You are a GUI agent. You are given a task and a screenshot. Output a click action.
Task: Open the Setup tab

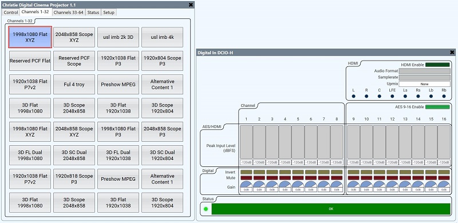(x=109, y=12)
